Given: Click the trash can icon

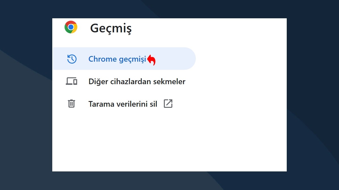Looking at the screenshot, I should click(71, 104).
